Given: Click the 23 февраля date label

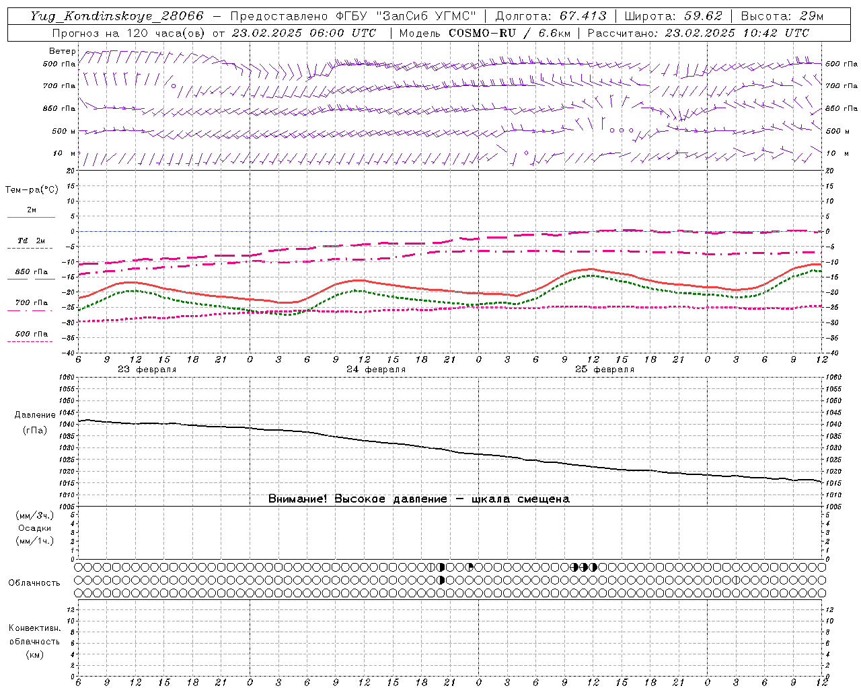Looking at the screenshot, I should pyautogui.click(x=147, y=370).
